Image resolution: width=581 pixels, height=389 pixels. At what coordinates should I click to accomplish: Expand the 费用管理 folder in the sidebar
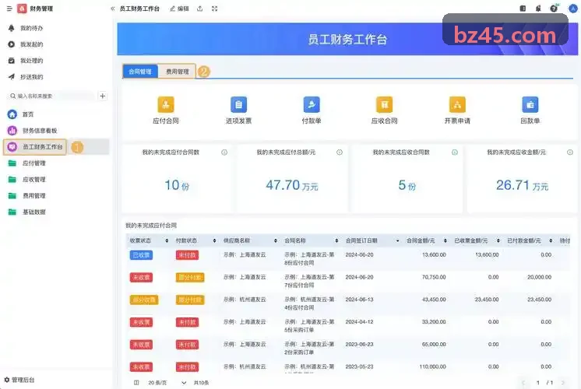(33, 196)
